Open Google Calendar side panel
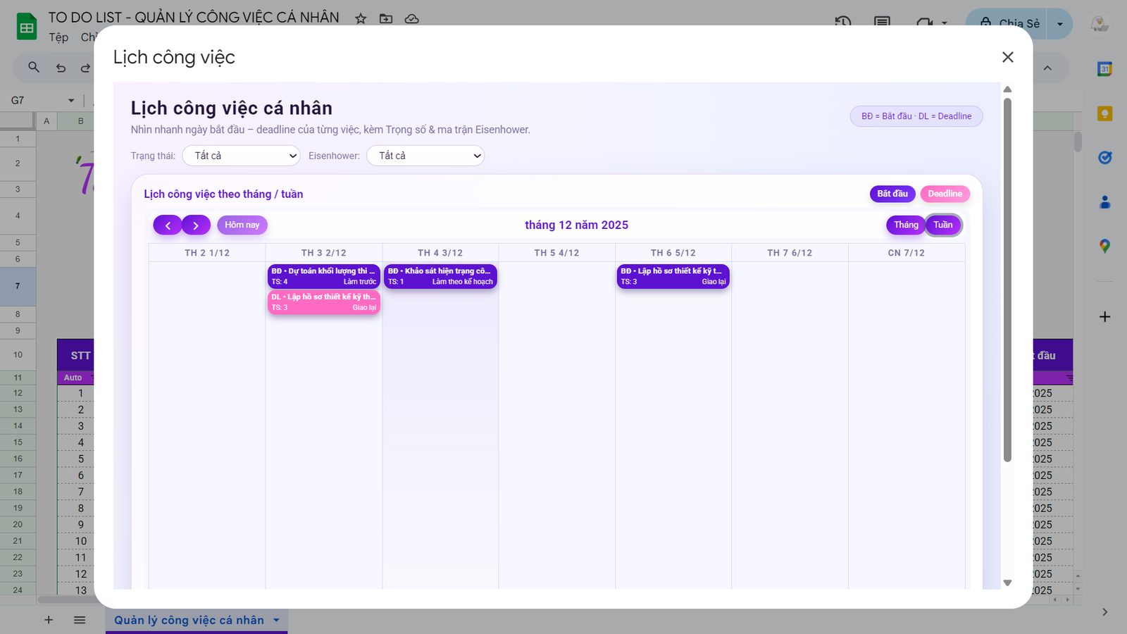The height and width of the screenshot is (634, 1127). pyautogui.click(x=1104, y=69)
